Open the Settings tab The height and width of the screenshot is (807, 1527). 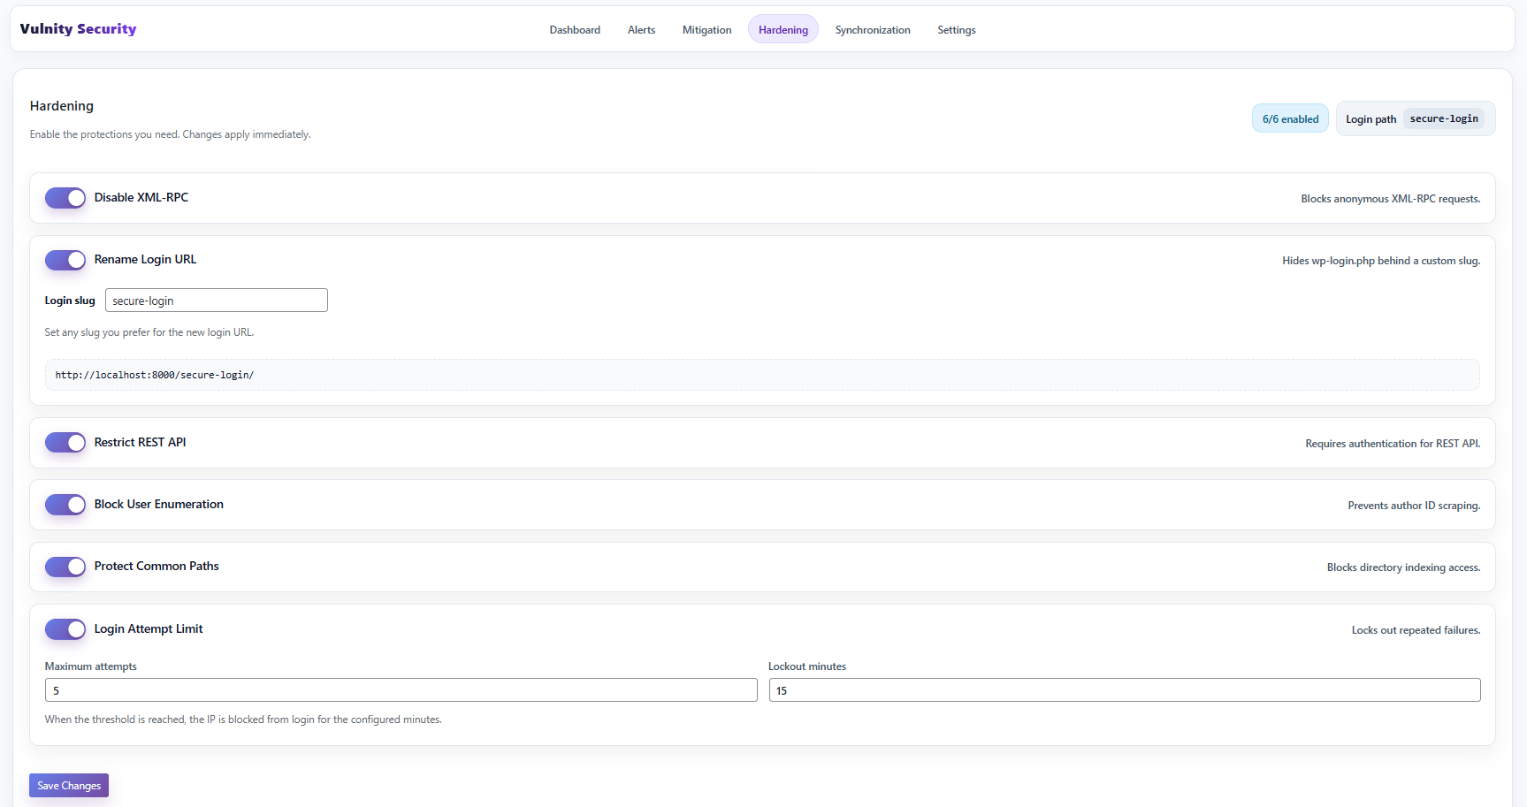(x=957, y=30)
